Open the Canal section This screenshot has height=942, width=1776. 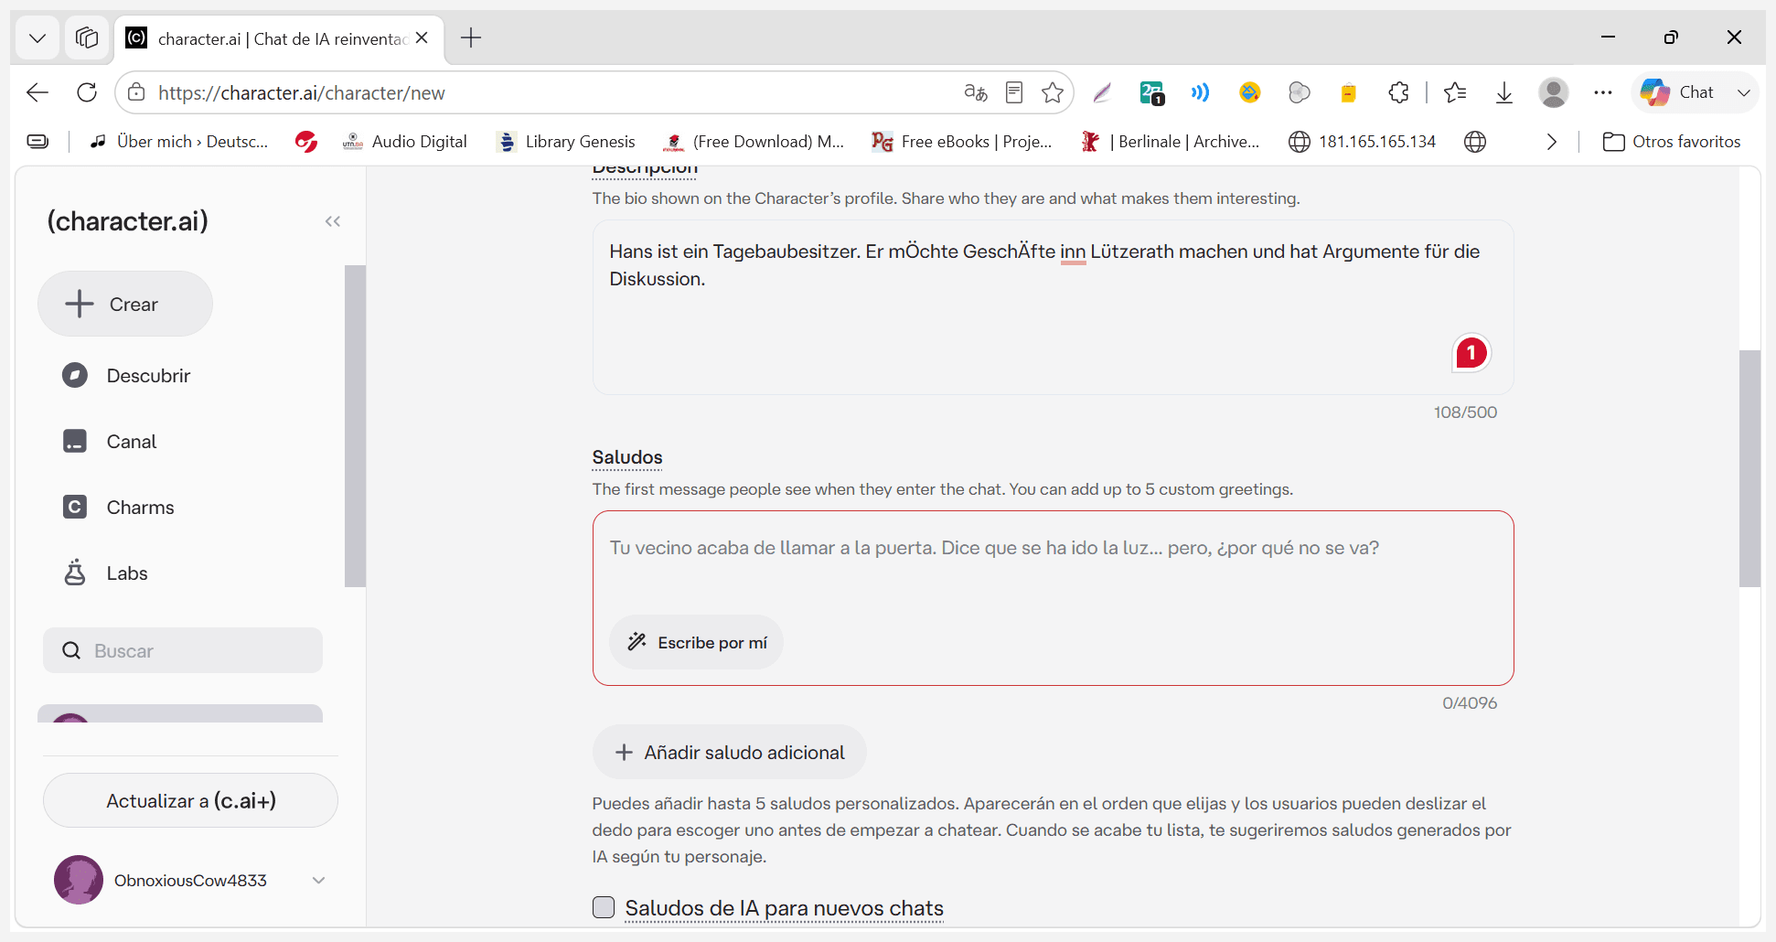point(110,442)
